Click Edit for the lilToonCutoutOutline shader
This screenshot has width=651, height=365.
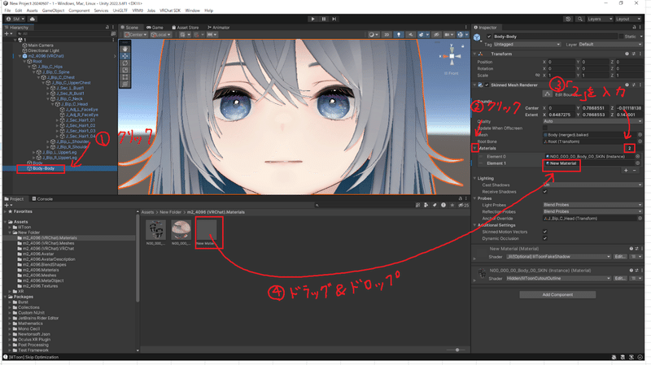point(619,278)
